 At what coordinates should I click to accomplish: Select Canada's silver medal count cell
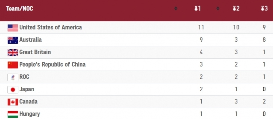coord(236,102)
